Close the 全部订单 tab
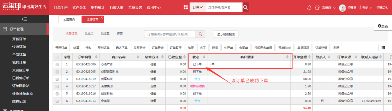The image size is (392, 111). (102, 17)
